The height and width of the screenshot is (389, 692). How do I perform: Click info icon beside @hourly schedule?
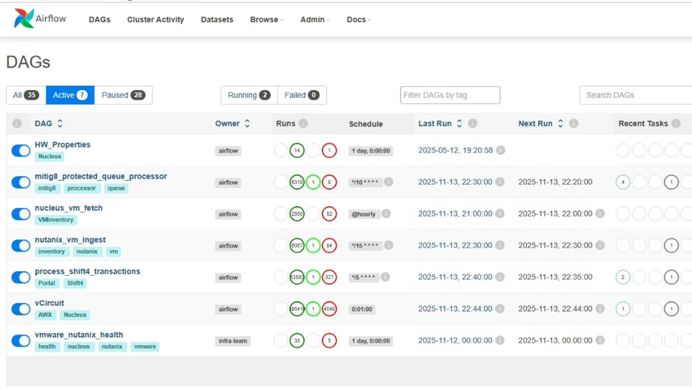click(386, 214)
